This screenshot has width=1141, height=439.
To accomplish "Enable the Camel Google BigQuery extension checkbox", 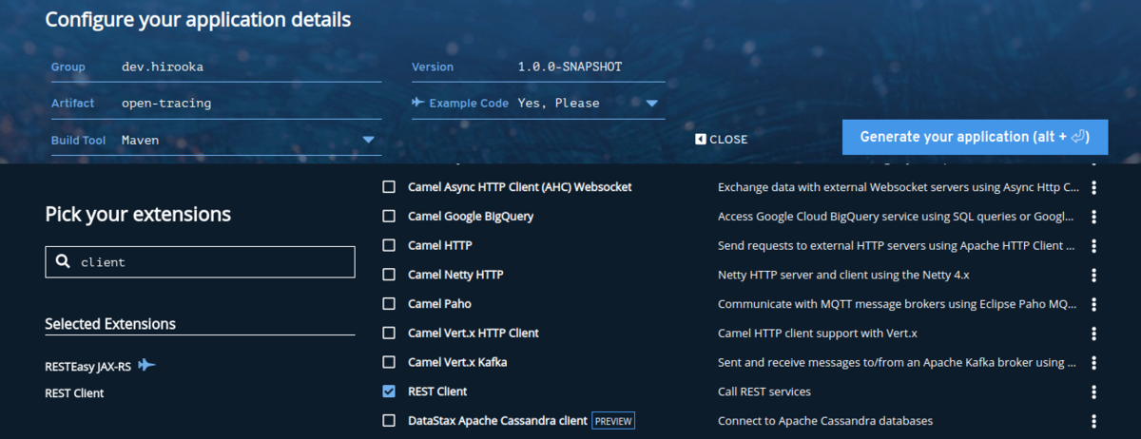I will pyautogui.click(x=388, y=217).
